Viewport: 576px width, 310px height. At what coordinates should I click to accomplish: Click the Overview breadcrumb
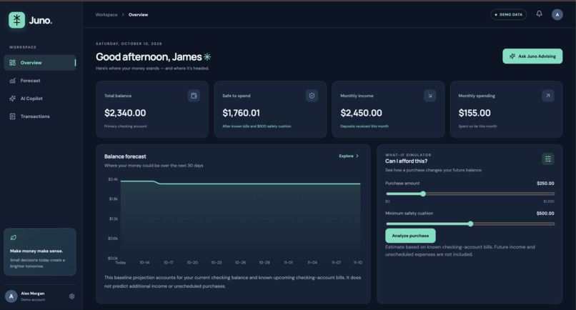[138, 15]
